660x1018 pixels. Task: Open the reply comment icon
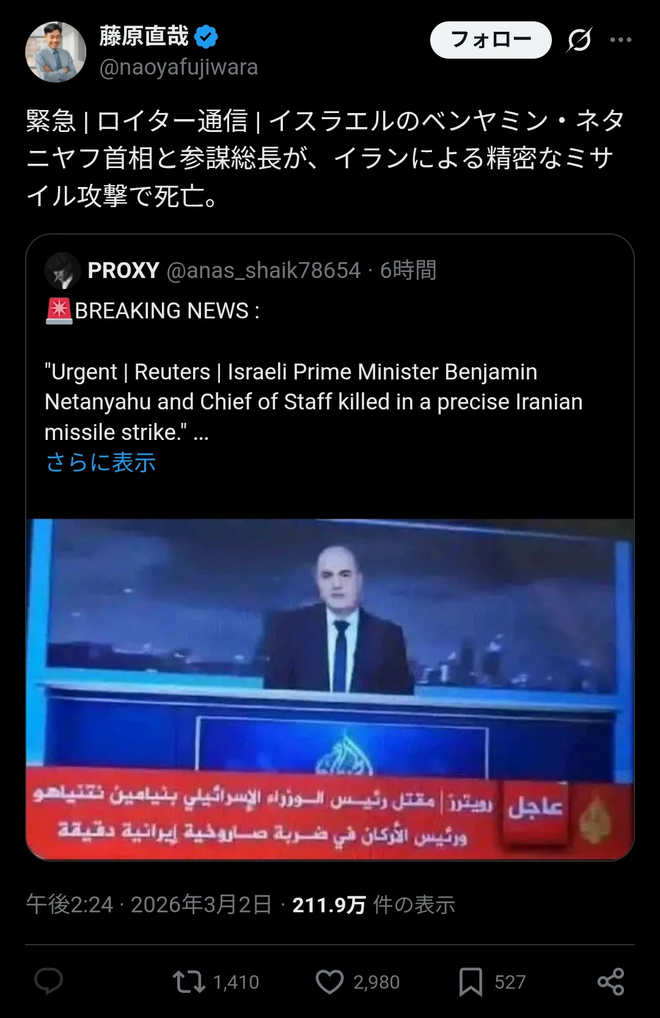[x=49, y=981]
